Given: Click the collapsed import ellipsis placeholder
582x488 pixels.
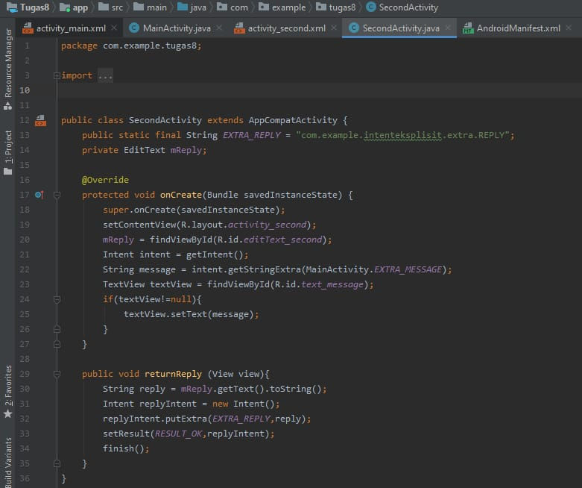Looking at the screenshot, I should 105,76.
